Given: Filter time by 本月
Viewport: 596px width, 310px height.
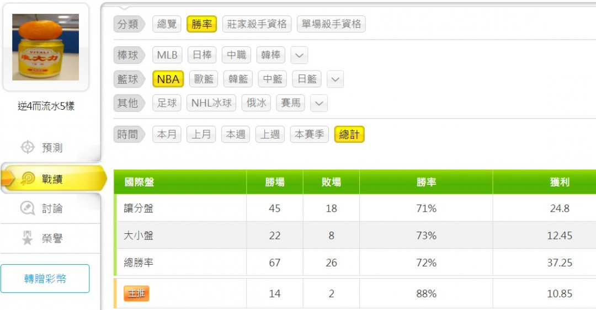Looking at the screenshot, I should [x=167, y=135].
